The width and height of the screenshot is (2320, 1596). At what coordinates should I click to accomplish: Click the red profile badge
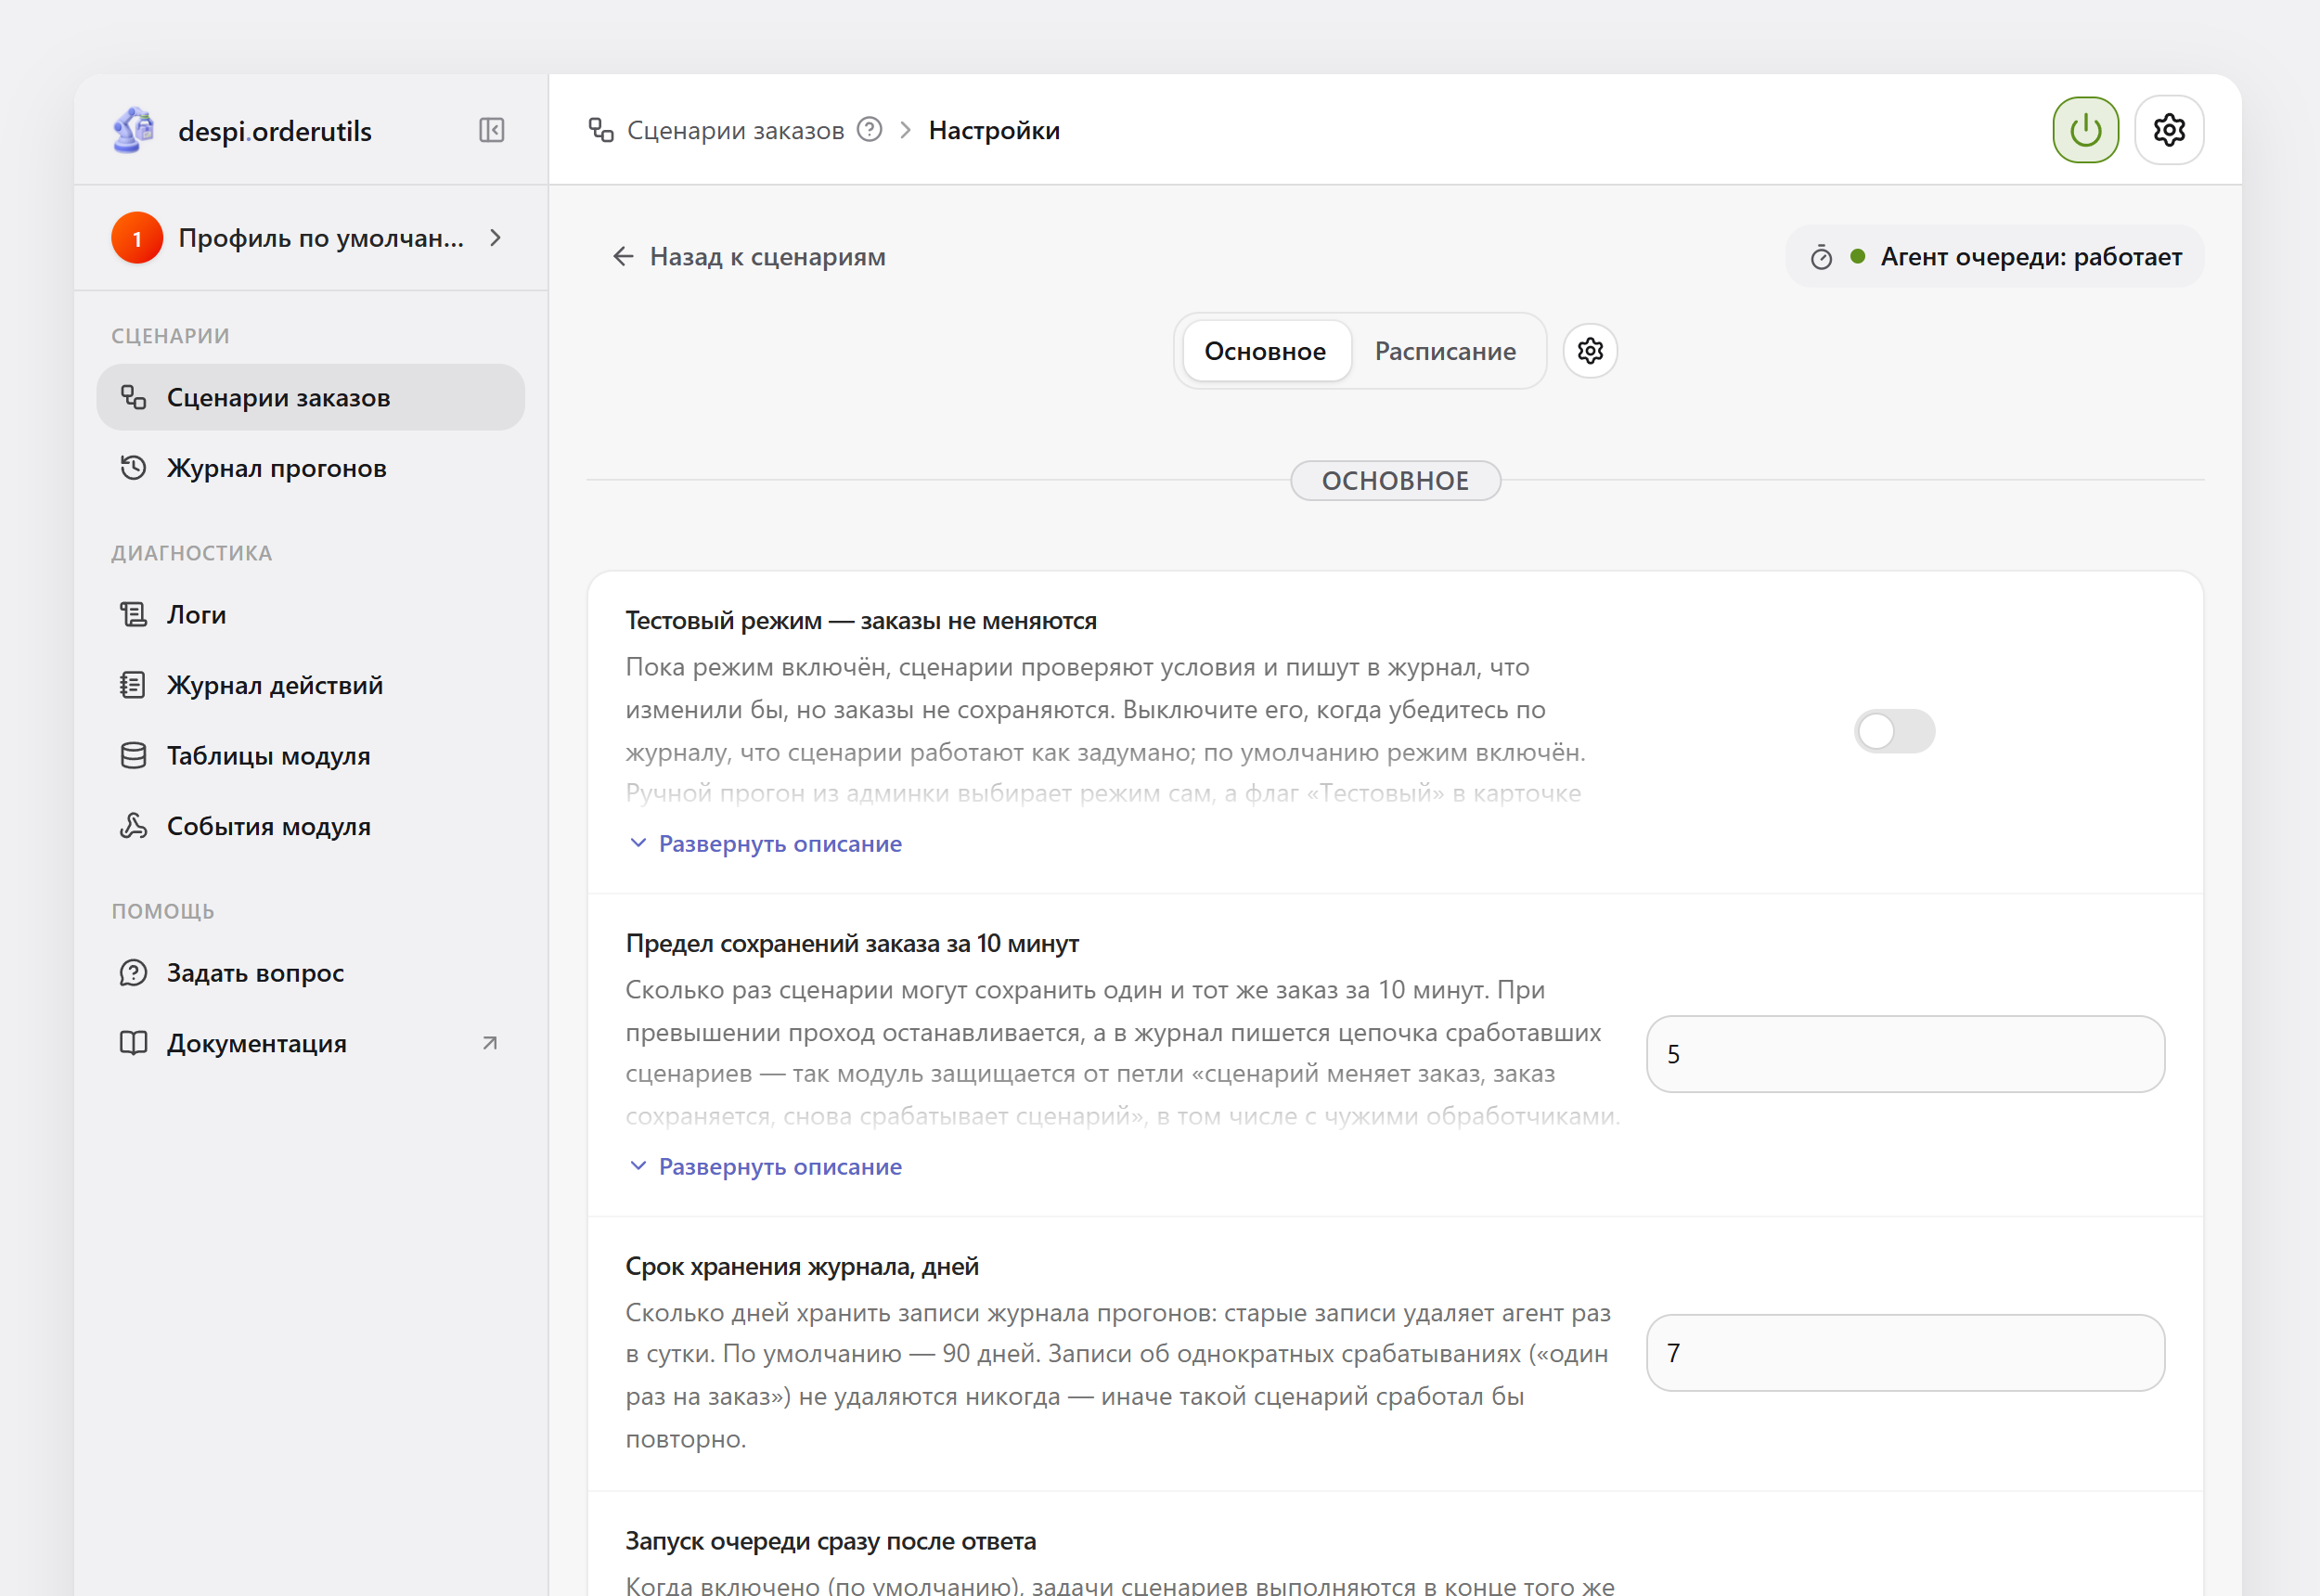[137, 238]
